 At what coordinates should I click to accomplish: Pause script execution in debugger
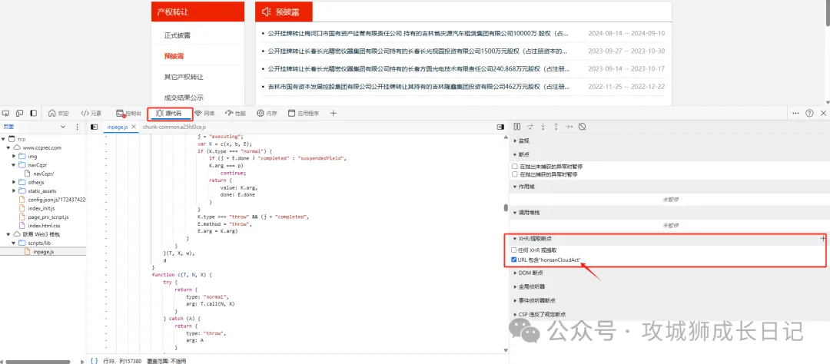click(517, 126)
